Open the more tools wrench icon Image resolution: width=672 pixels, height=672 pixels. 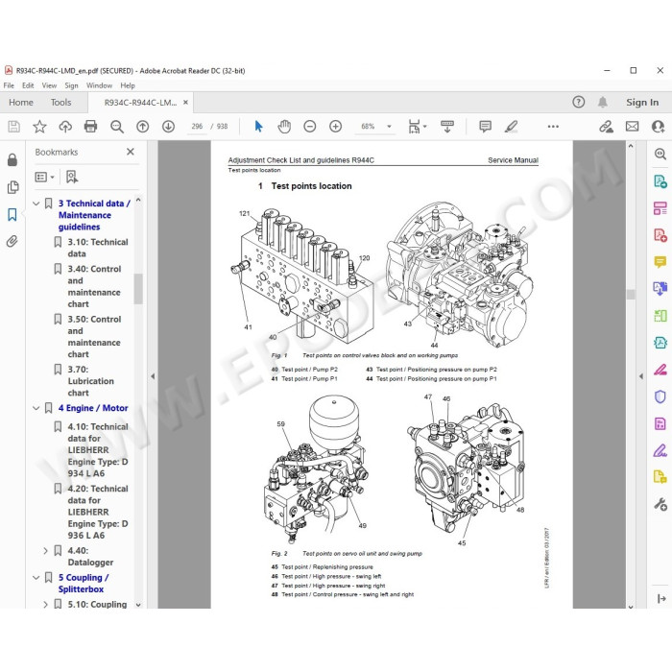click(660, 504)
